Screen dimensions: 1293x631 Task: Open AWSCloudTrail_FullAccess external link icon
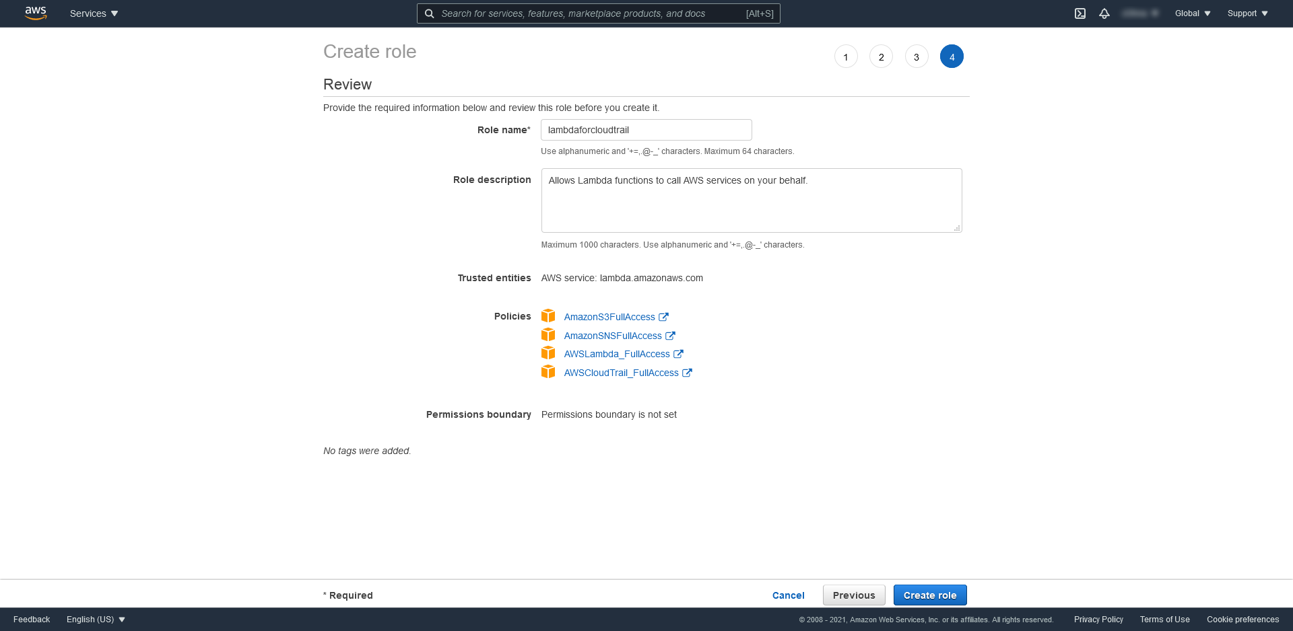(x=687, y=373)
